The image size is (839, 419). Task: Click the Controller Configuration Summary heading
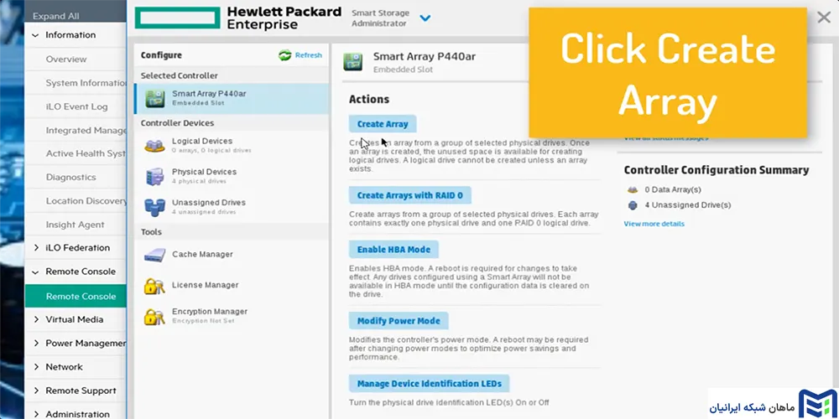point(716,170)
